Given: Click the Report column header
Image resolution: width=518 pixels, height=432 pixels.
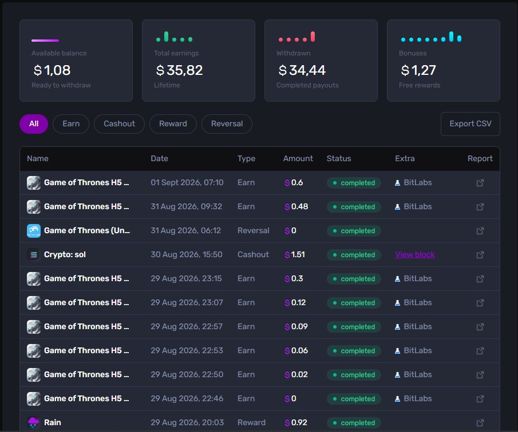Looking at the screenshot, I should [x=480, y=158].
